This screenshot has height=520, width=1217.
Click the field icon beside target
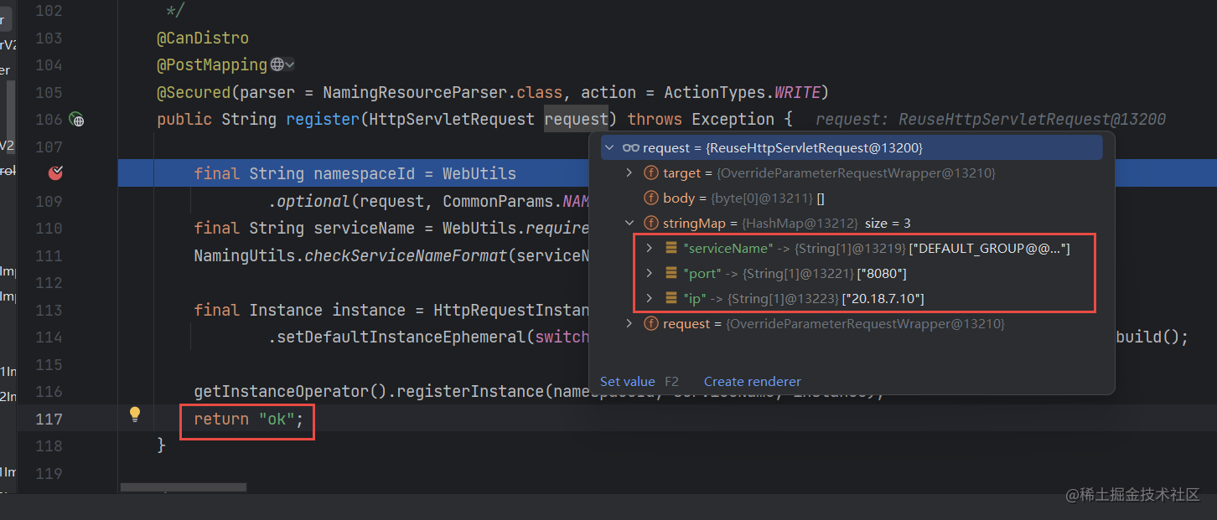tap(650, 173)
